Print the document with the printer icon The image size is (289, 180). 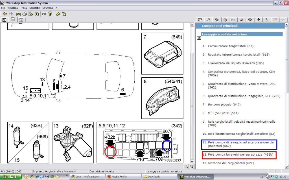pyautogui.click(x=25, y=14)
